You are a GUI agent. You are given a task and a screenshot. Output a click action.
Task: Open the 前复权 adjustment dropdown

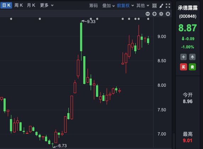click(125, 6)
